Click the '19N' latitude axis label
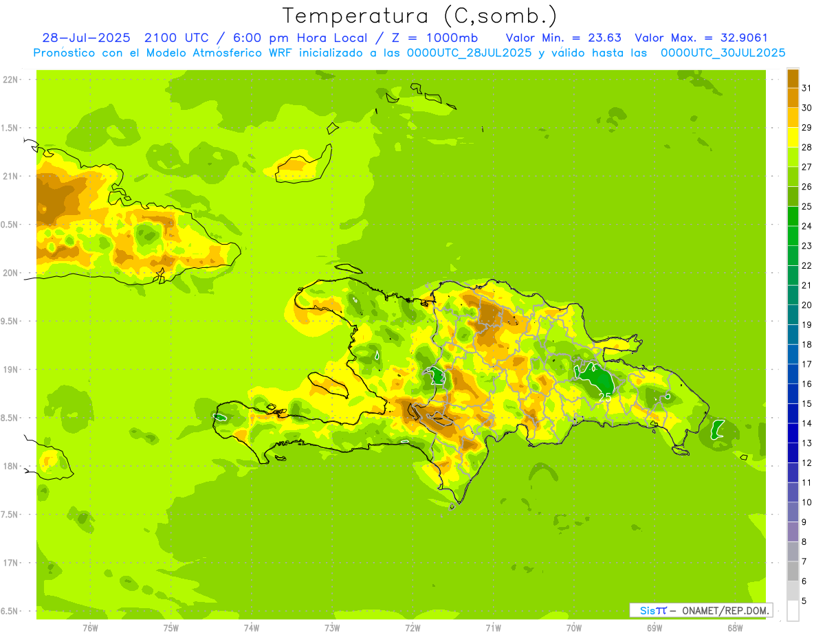 tap(11, 370)
